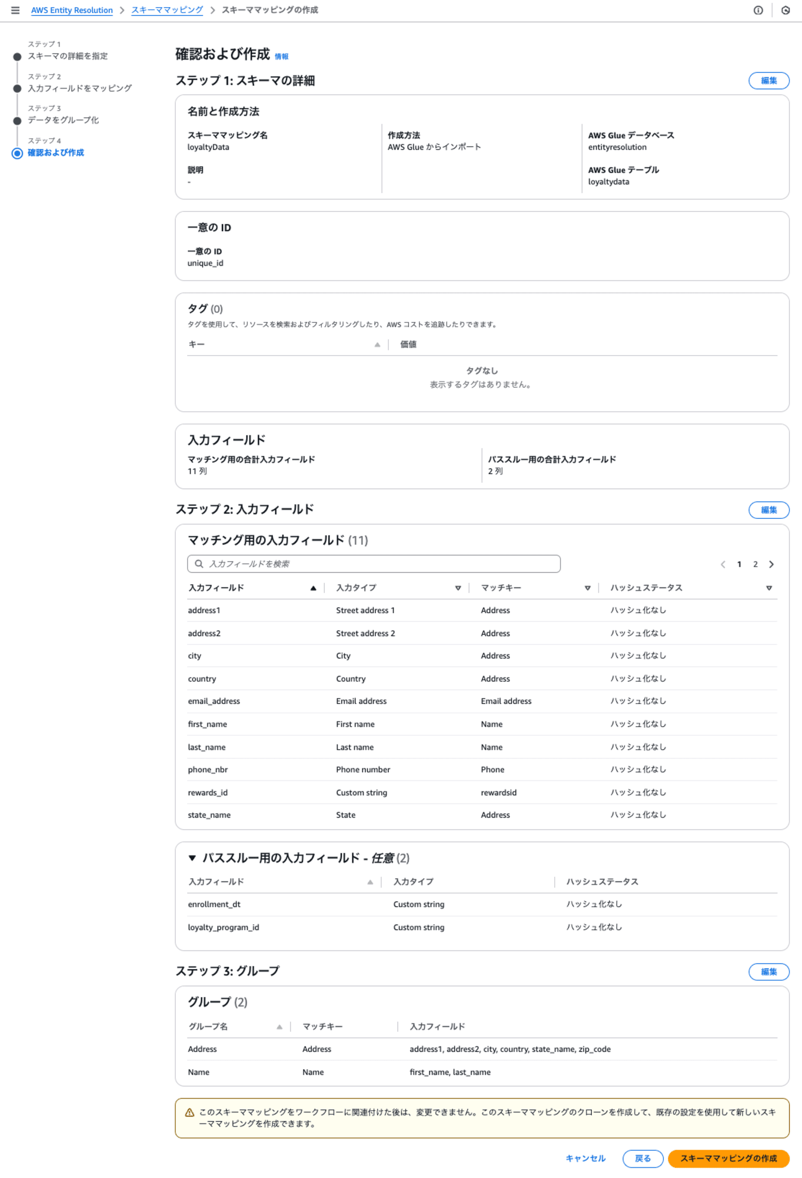Click the state_name field name cell
Image resolution: width=802 pixels, height=1178 pixels.
click(209, 815)
